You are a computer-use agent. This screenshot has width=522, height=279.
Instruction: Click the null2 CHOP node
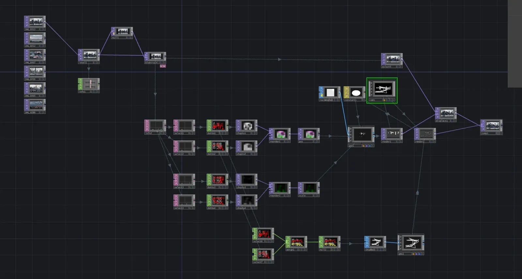tap(330, 242)
